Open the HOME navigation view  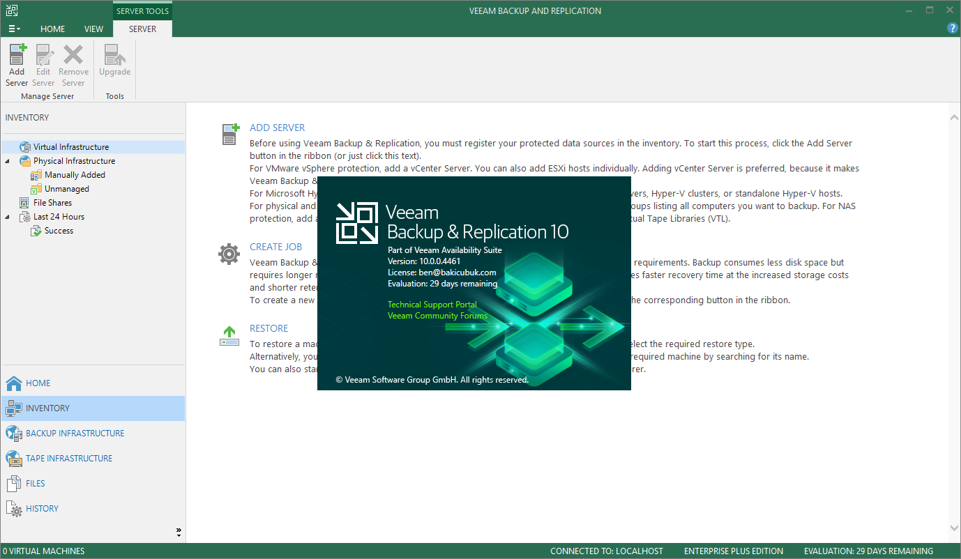coord(93,383)
